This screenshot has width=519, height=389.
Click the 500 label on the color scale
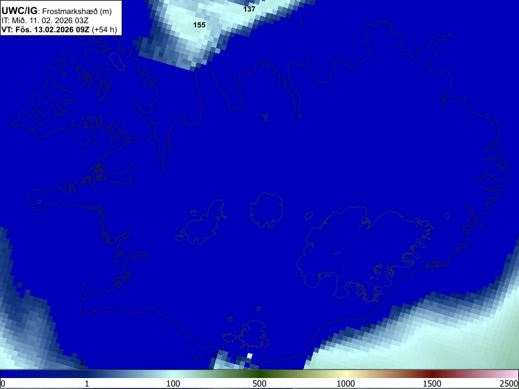pos(259,384)
